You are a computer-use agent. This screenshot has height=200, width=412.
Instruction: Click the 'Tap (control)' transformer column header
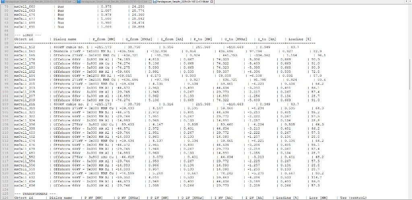tap(353, 198)
